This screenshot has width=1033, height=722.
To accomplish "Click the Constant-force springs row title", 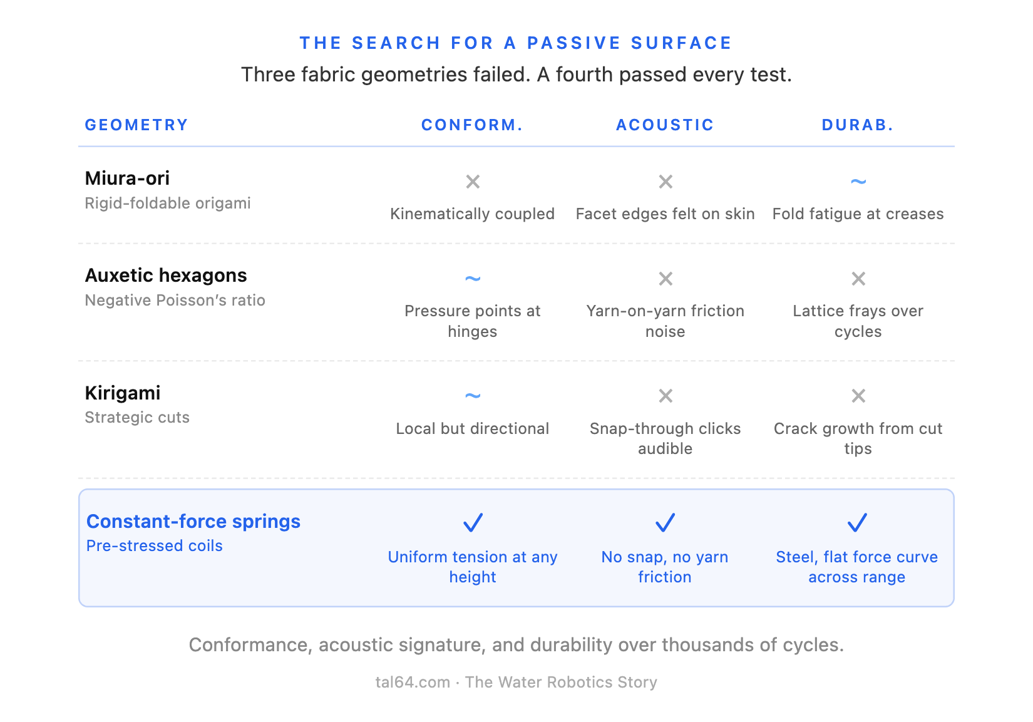I will click(193, 522).
